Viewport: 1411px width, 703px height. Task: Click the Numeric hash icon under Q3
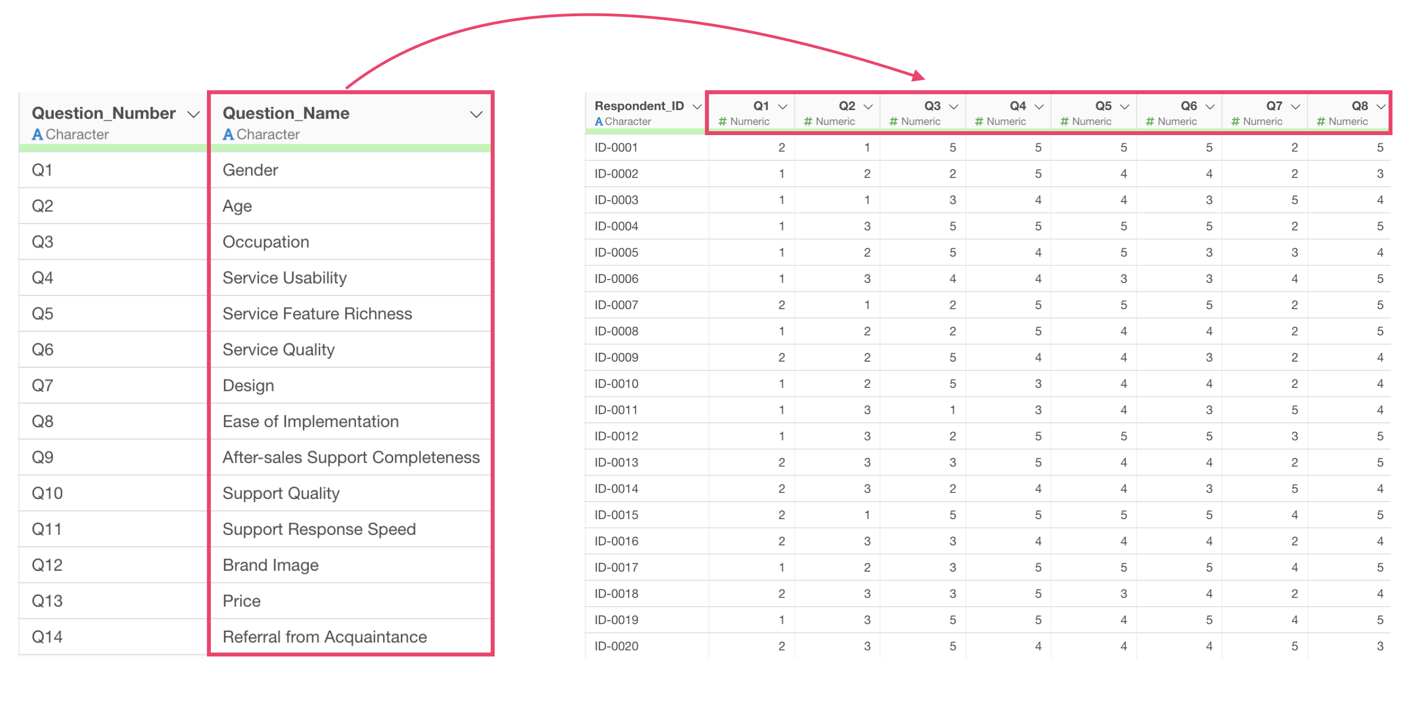point(893,122)
